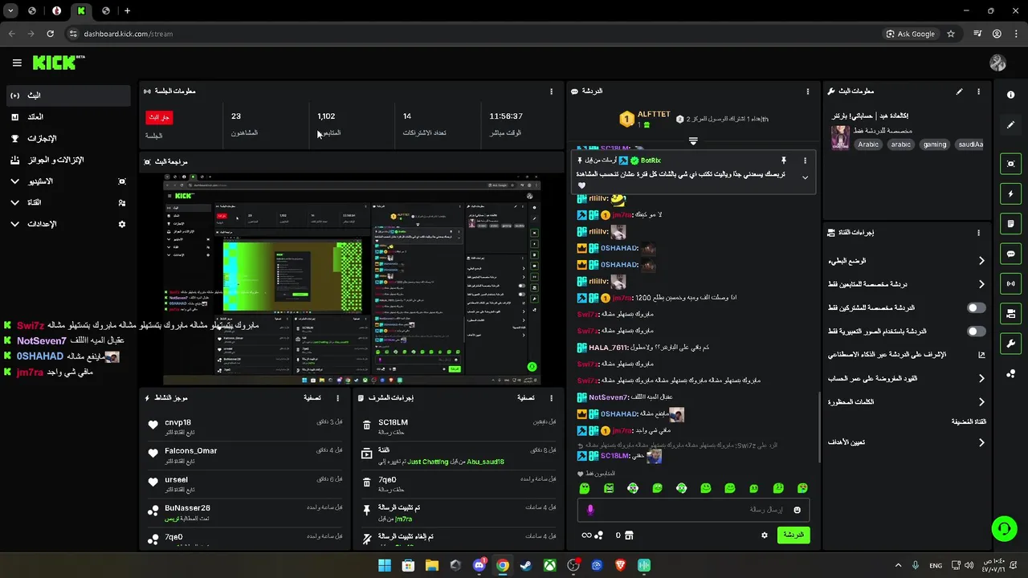Open moderator actions three-dot menu

[551, 398]
